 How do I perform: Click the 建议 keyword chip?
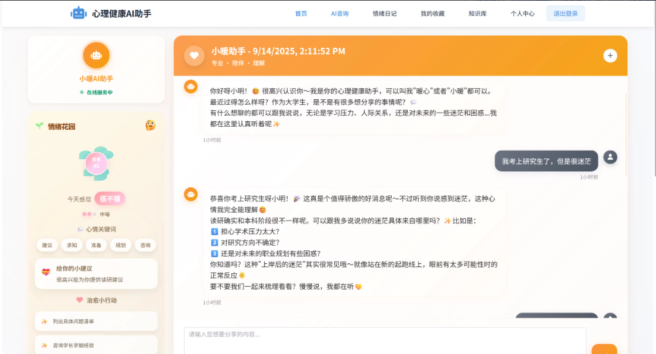pos(47,245)
